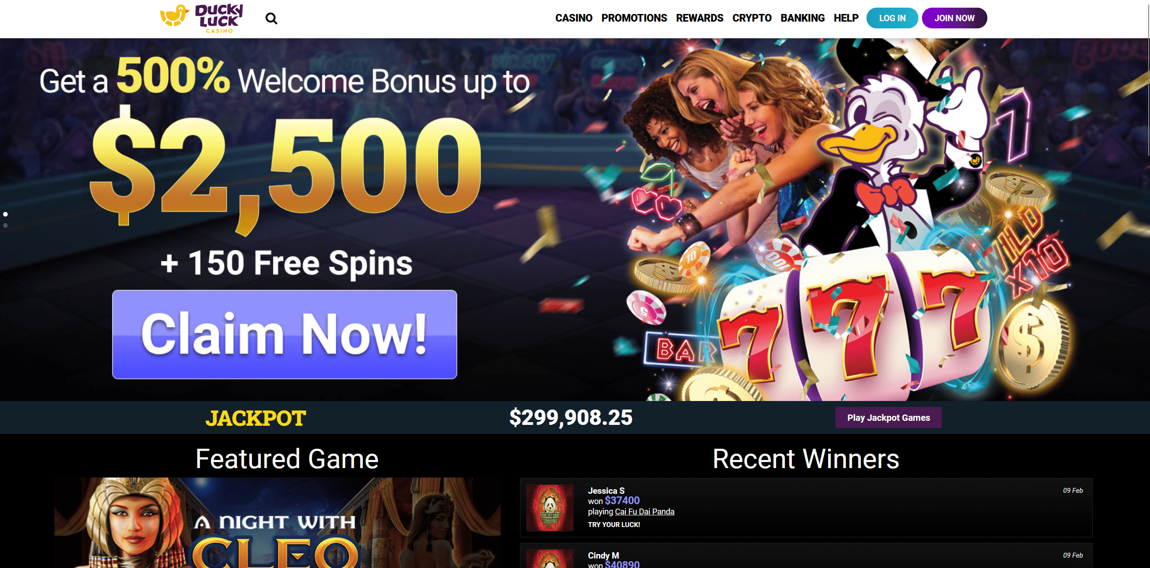
Task: Click TRY YOUR LUCK! under Jessica S
Action: click(x=614, y=525)
